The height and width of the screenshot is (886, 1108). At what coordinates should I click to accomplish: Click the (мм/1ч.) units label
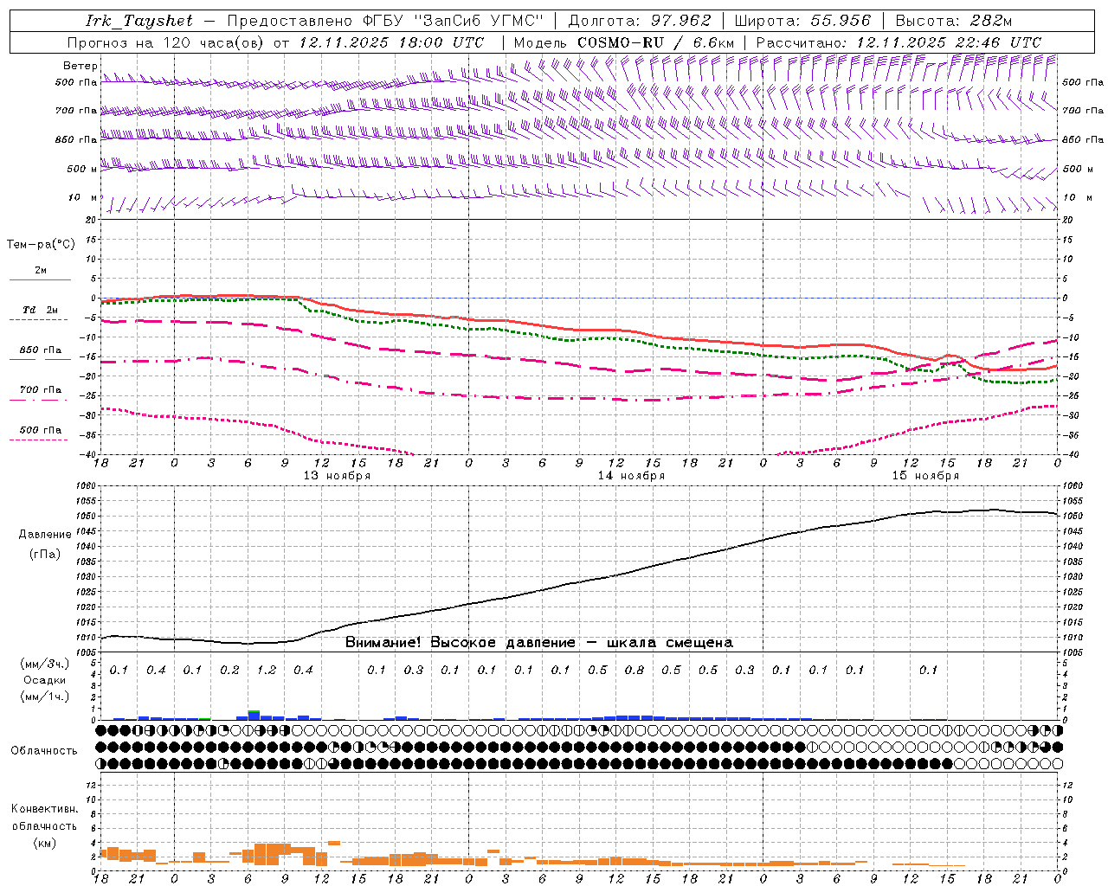[44, 697]
